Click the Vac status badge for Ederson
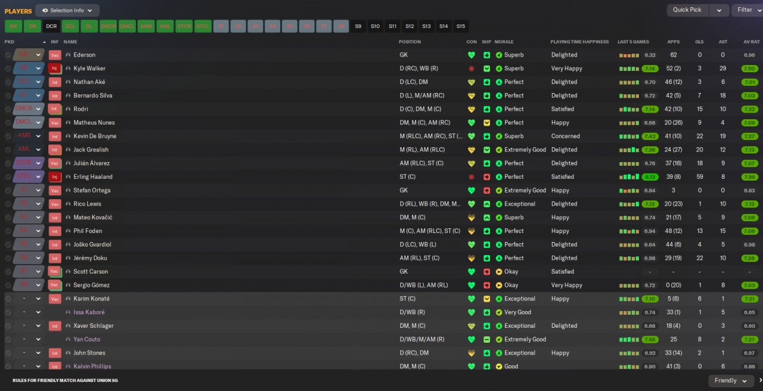 [x=55, y=55]
